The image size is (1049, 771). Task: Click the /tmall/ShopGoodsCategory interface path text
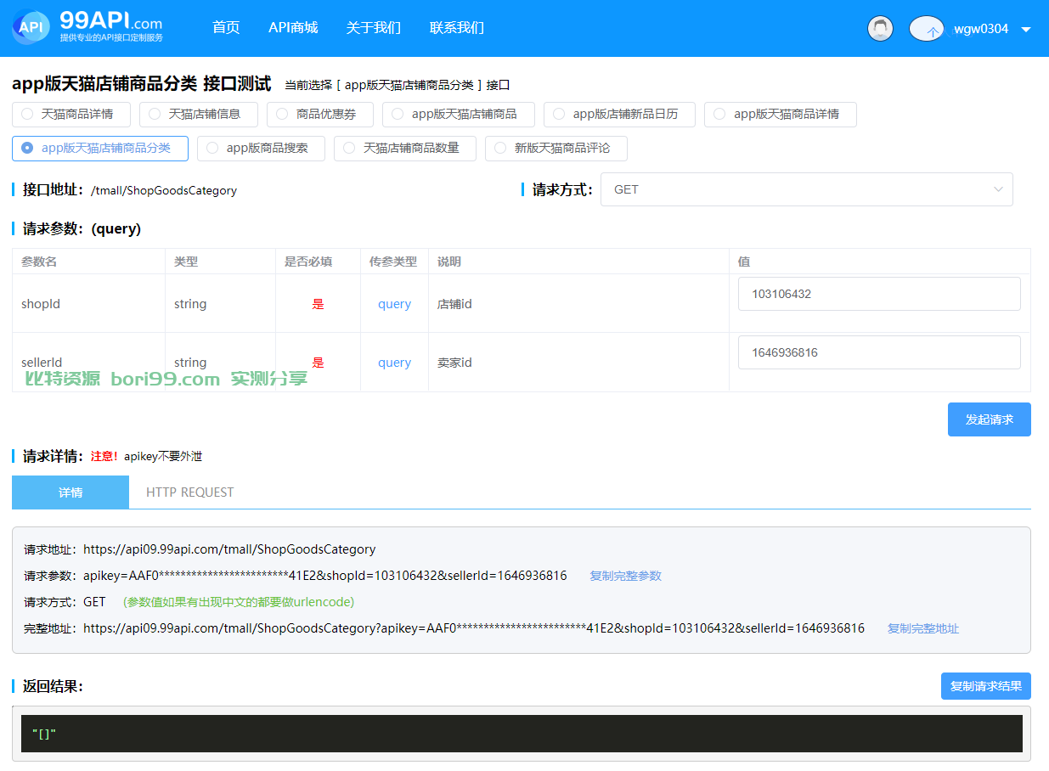tap(164, 190)
